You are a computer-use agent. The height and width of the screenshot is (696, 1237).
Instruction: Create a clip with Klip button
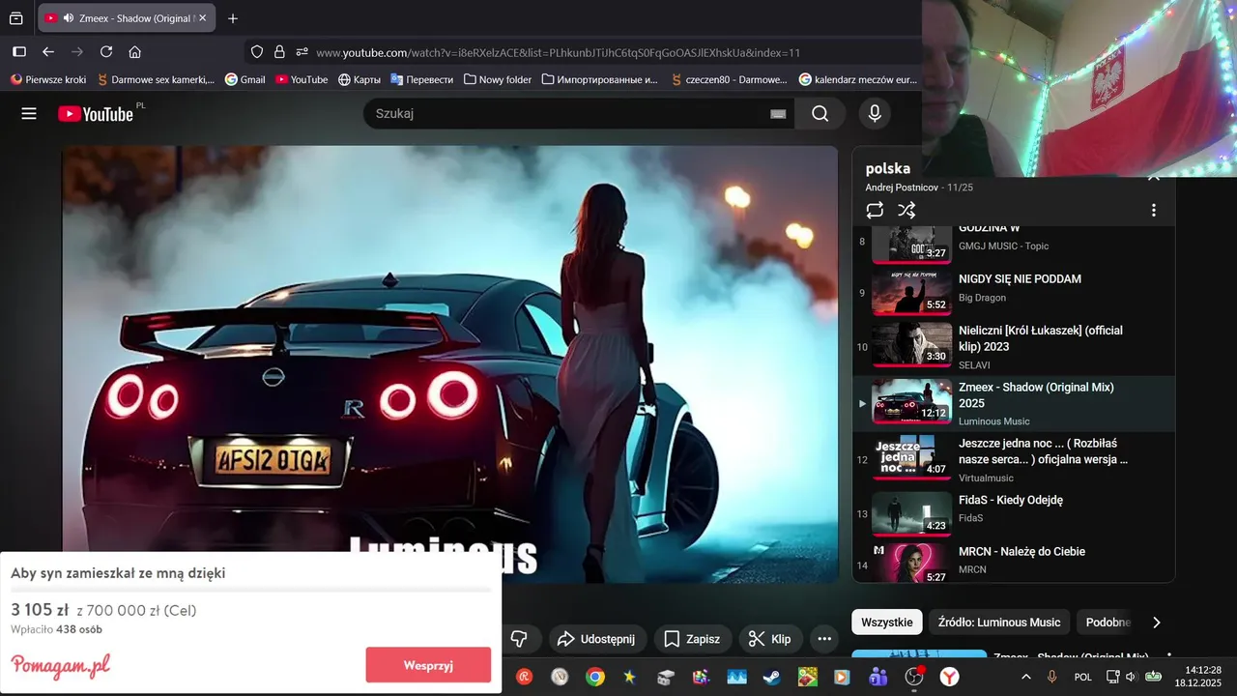[x=770, y=639]
